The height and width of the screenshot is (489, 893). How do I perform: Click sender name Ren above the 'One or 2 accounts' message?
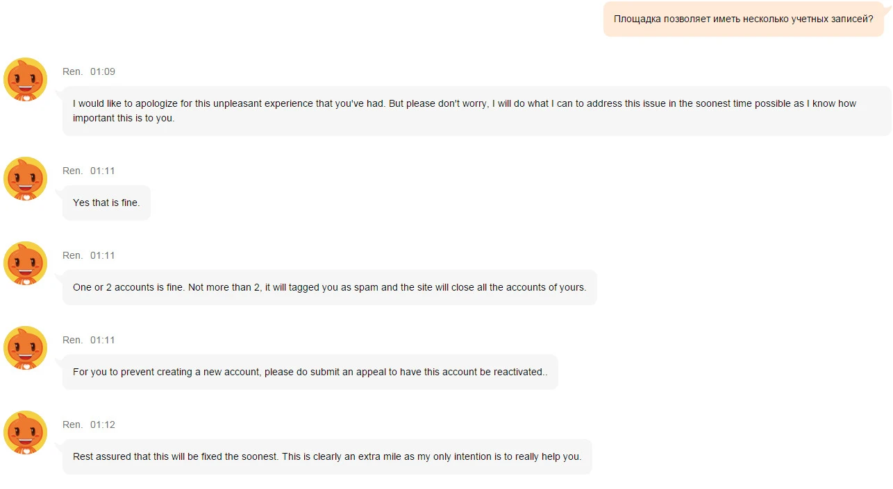[x=72, y=255]
